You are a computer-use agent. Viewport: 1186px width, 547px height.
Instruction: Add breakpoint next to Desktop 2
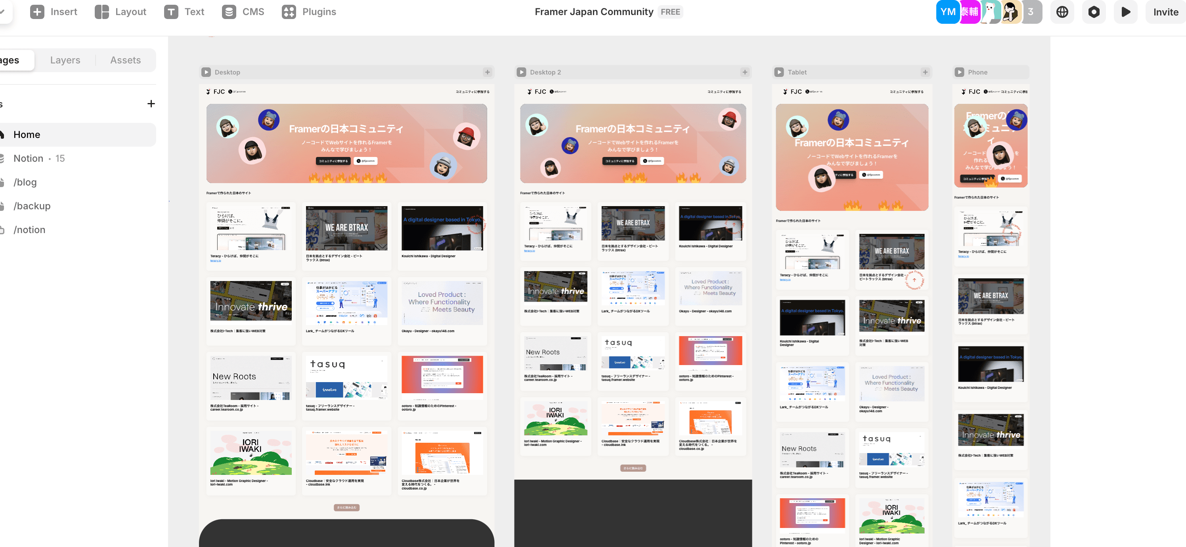(x=744, y=72)
